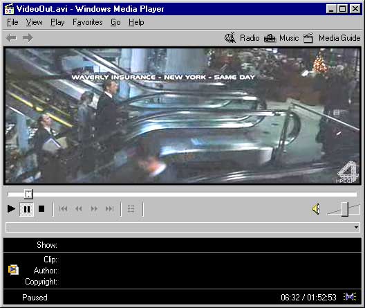Open the Favorites menu
The width and height of the screenshot is (365, 308).
(88, 22)
